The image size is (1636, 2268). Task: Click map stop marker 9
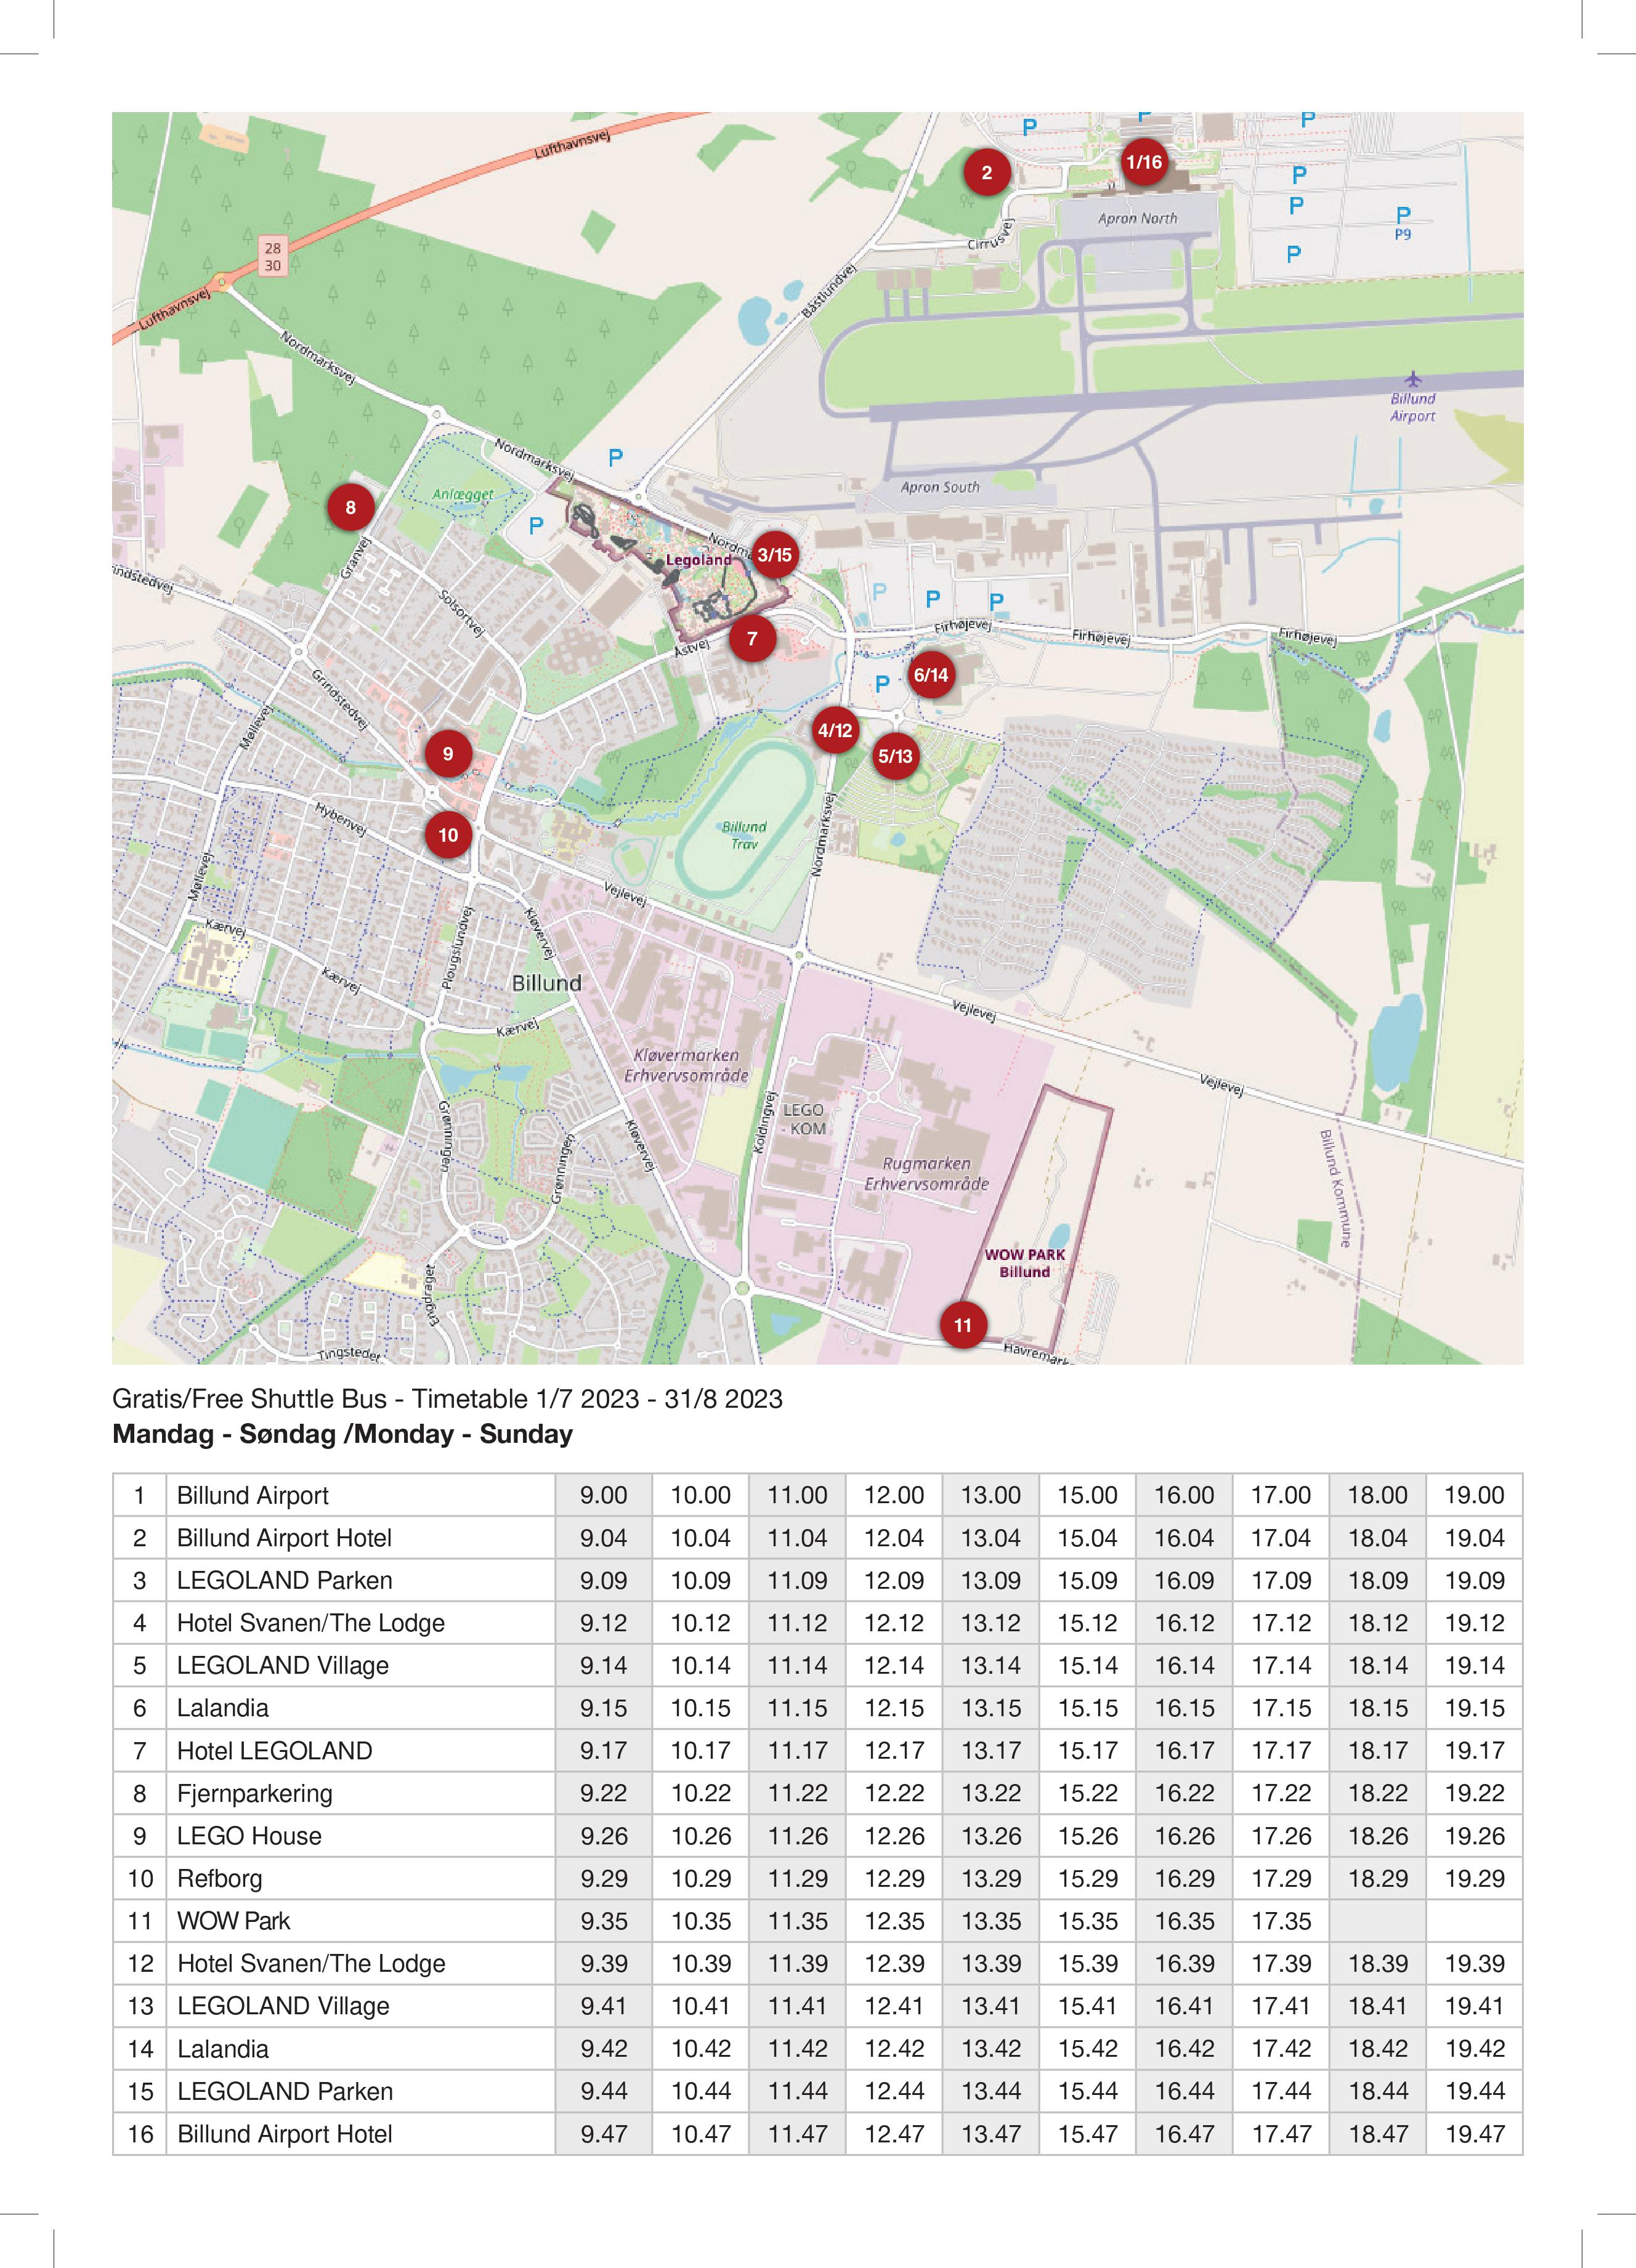pos(448,754)
